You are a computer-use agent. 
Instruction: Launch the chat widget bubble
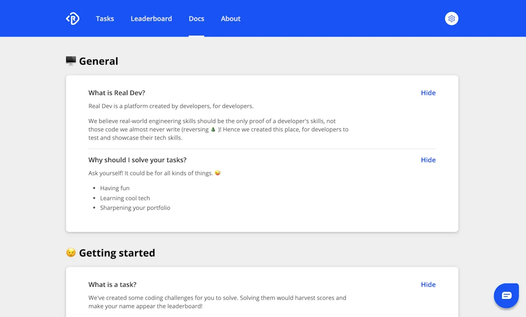pyautogui.click(x=506, y=295)
